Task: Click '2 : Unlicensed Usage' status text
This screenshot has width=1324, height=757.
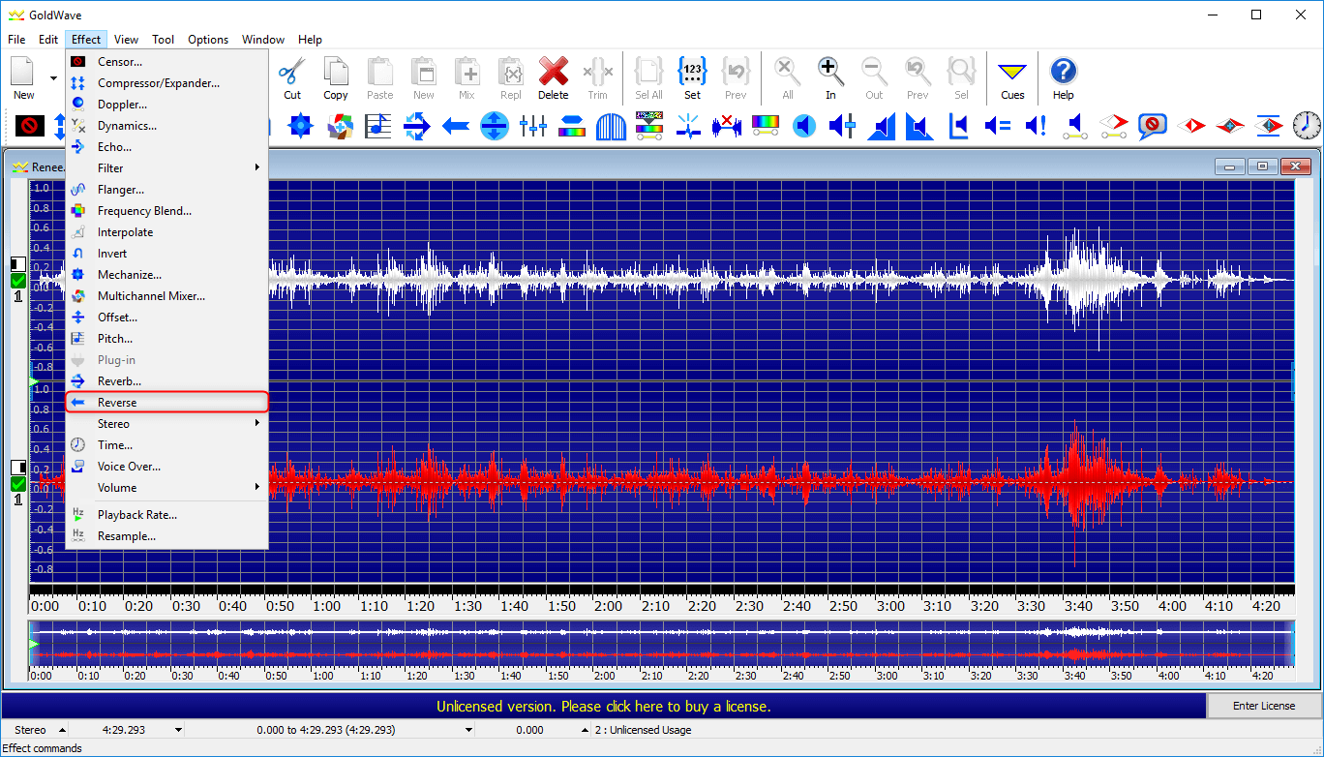Action: (x=643, y=730)
